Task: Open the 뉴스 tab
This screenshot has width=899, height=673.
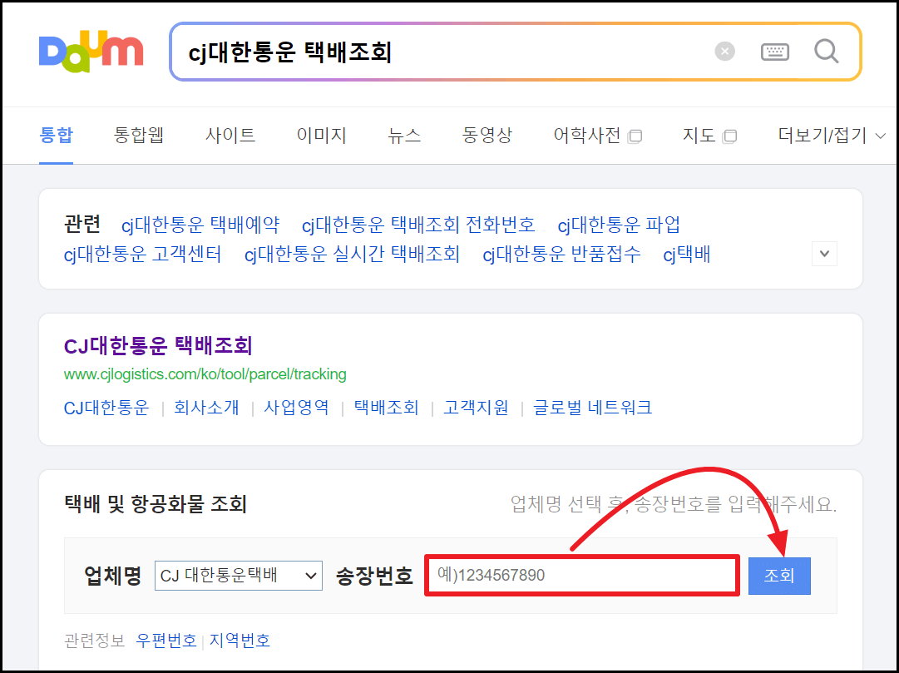Action: coord(404,136)
